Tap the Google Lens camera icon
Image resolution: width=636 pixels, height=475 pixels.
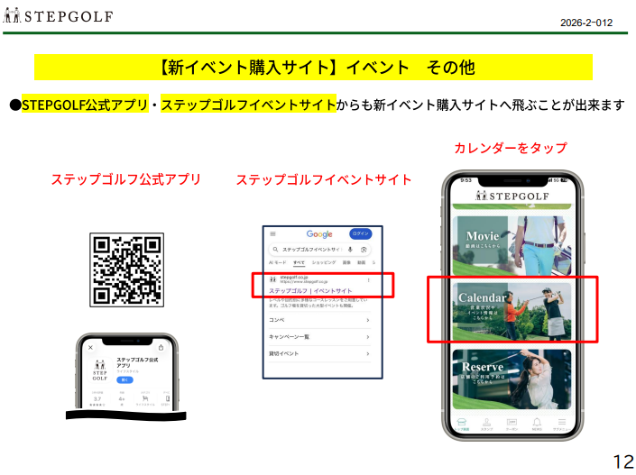pos(363,249)
